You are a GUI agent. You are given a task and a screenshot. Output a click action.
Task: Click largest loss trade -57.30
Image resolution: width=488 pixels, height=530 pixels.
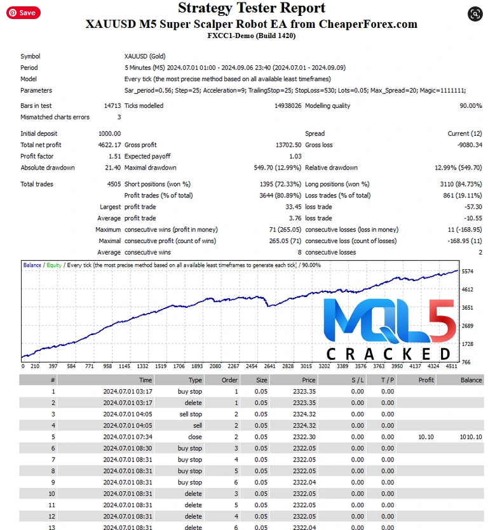point(473,207)
